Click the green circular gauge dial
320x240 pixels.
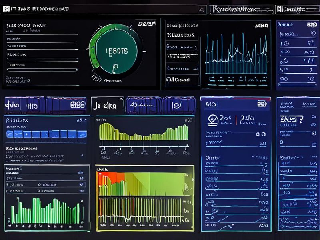[116, 50]
